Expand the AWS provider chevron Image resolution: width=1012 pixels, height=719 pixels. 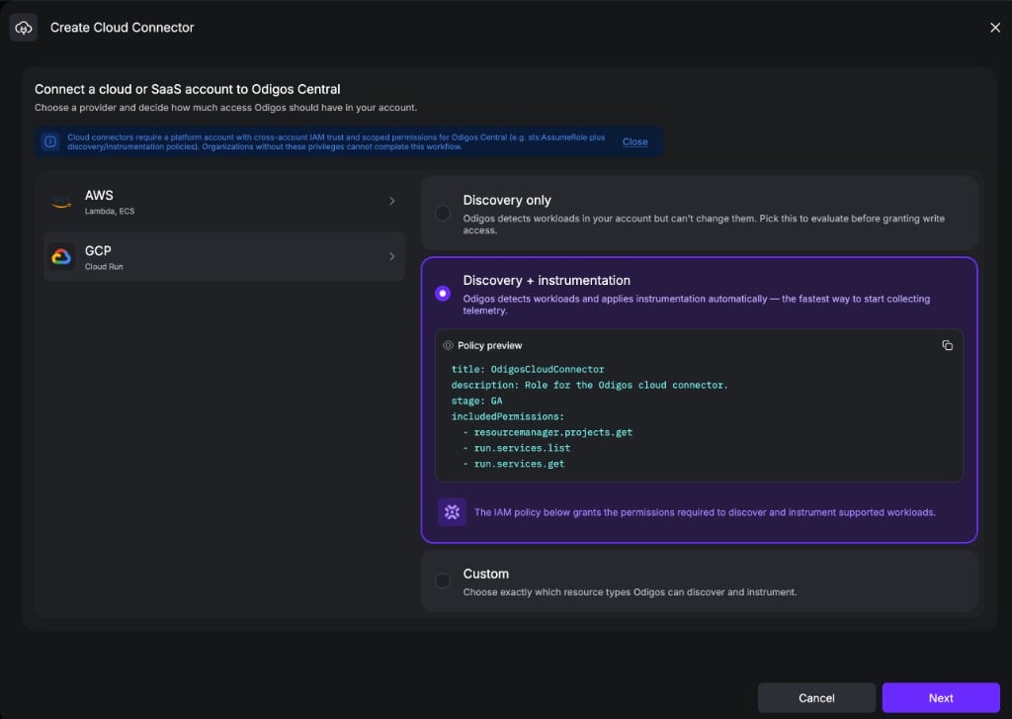(391, 202)
